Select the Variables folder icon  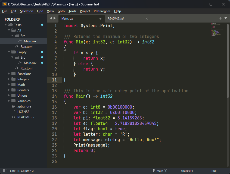(14, 101)
